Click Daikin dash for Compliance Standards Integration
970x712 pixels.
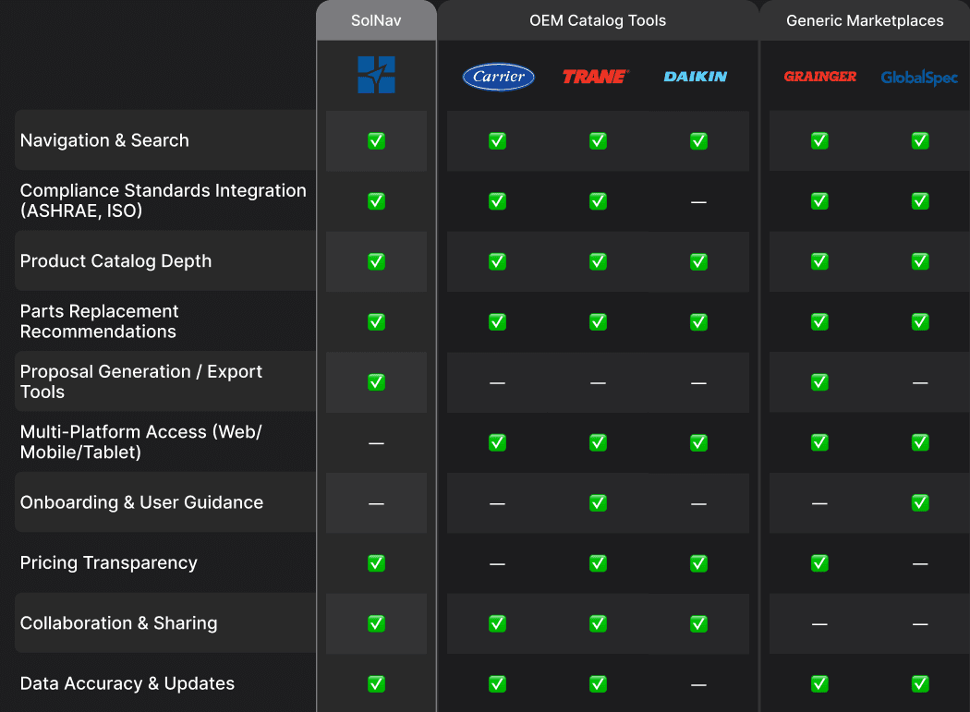point(698,202)
